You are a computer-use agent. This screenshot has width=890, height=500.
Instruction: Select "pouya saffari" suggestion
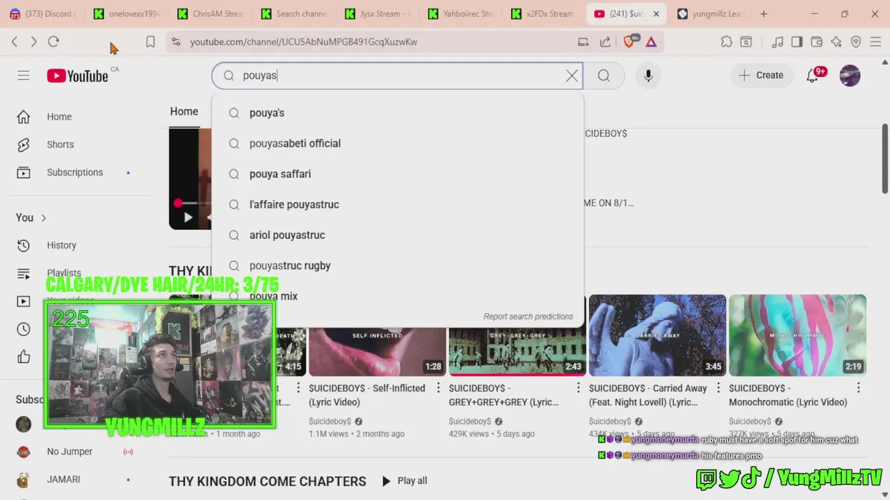tap(398, 174)
